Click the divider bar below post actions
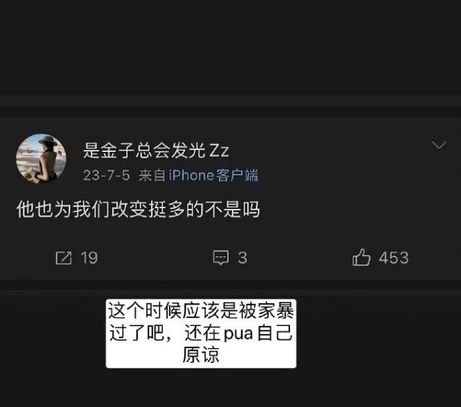This screenshot has height=407, width=461. 230,285
